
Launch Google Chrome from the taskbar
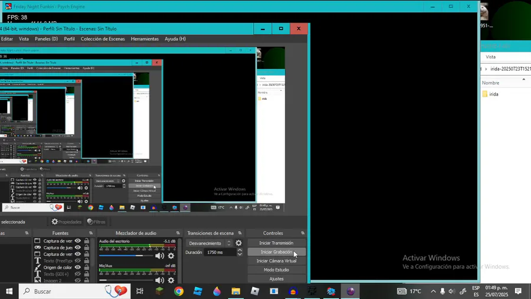(178, 291)
